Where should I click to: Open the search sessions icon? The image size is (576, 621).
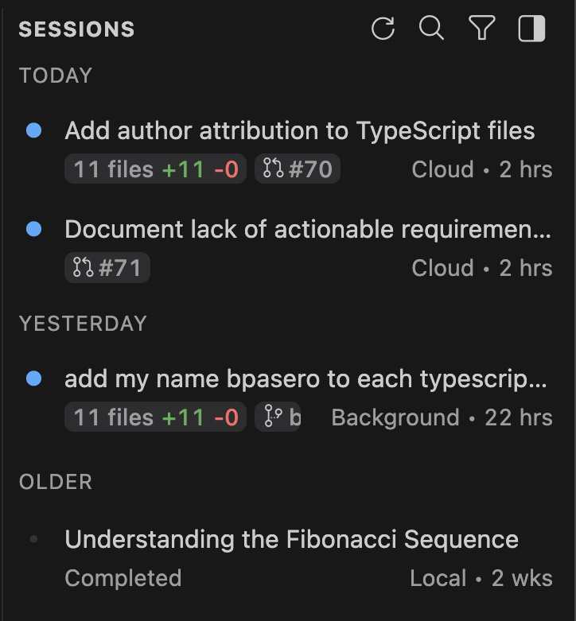(x=431, y=29)
